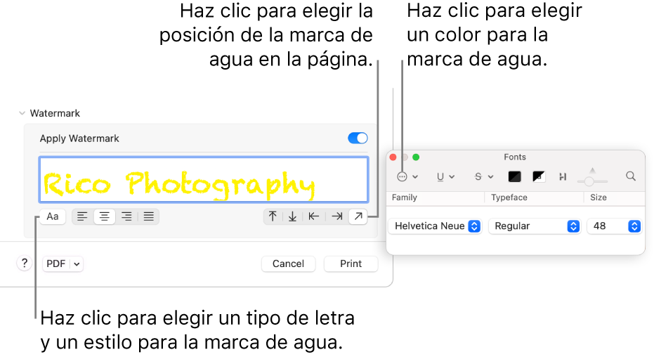Image resolution: width=654 pixels, height=357 pixels.
Task: Align watermark text left
Action: [82, 216]
